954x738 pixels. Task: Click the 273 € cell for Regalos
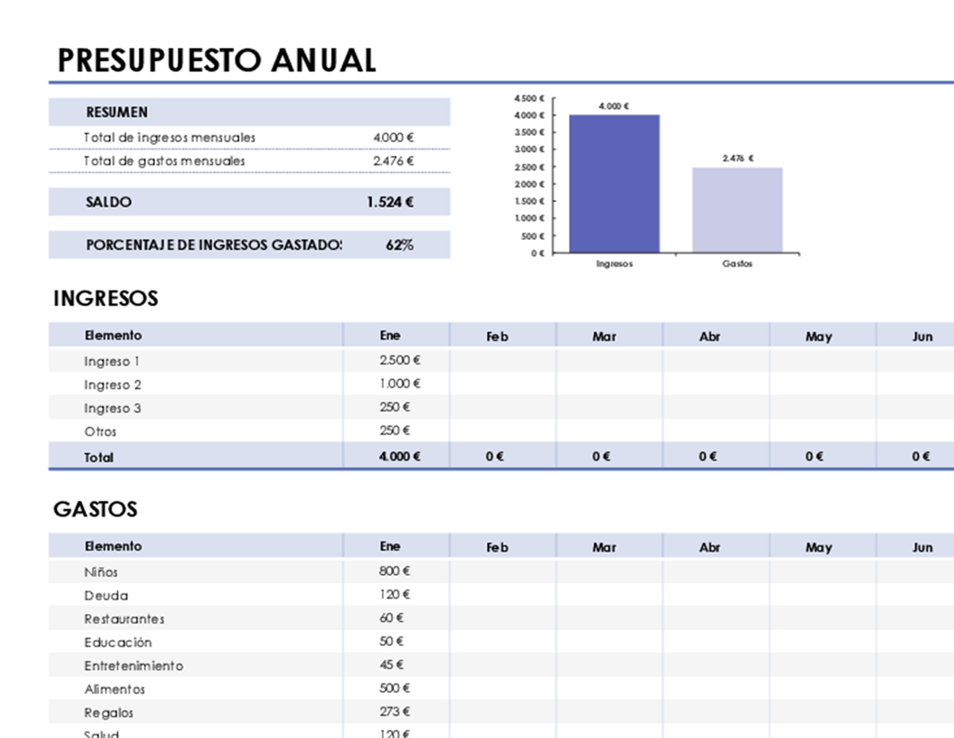[395, 711]
